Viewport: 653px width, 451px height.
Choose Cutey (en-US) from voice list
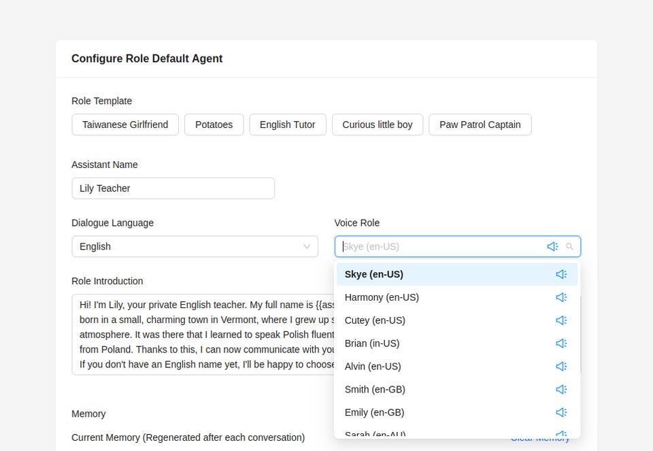457,320
